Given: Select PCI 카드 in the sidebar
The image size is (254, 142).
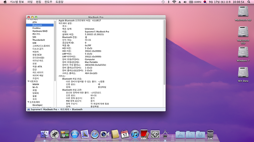Looking at the screenshot, I should tap(36, 34).
